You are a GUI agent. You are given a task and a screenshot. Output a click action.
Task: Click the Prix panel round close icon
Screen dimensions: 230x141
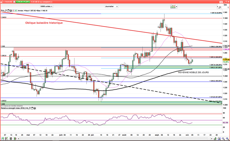(x=11, y=10)
